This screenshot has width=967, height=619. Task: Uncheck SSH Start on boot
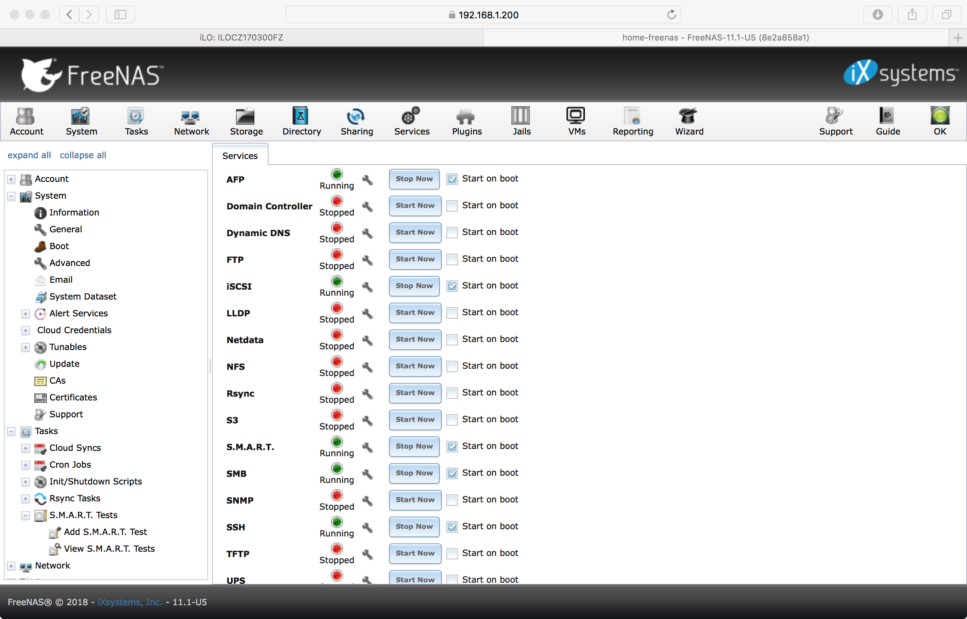452,527
